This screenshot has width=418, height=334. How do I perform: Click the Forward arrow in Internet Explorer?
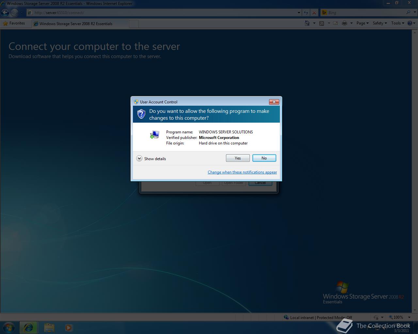click(14, 12)
